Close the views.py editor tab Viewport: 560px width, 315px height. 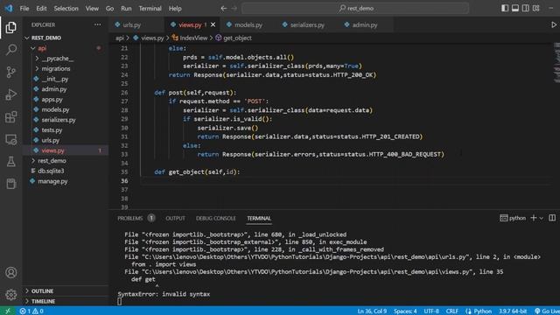(213, 24)
